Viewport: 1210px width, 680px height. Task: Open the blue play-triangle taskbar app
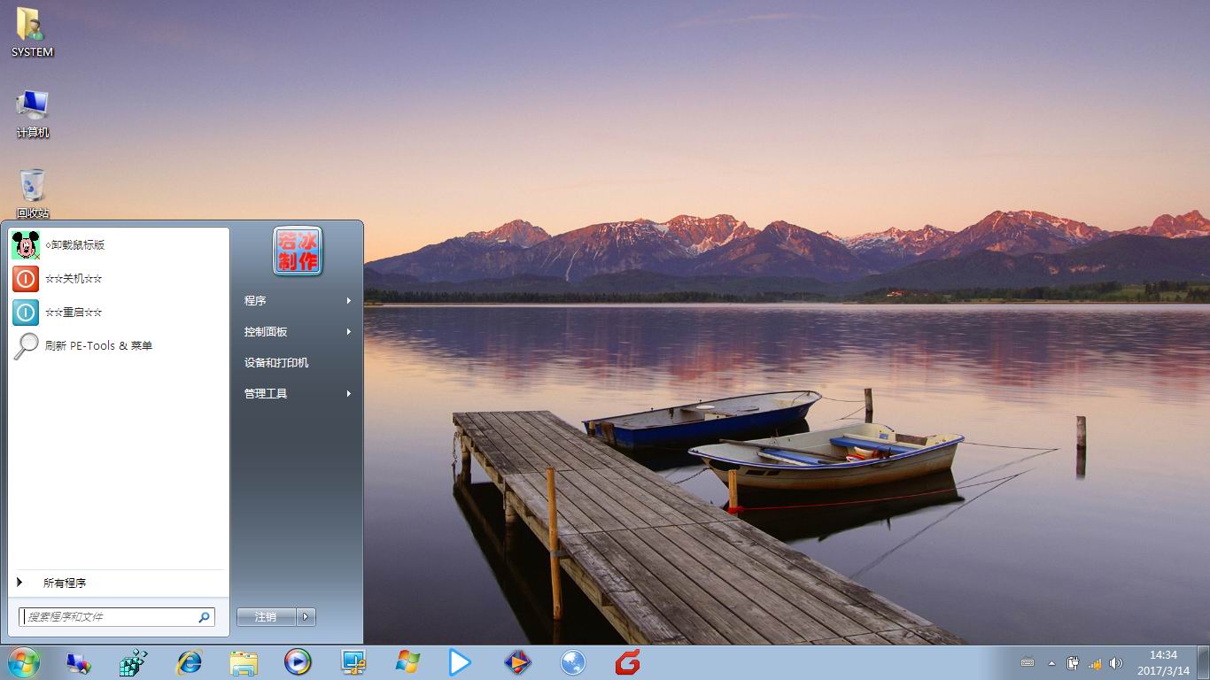pos(459,662)
